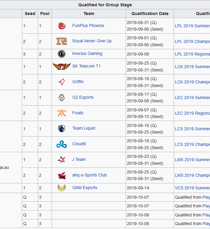Click the Griffin team logo

click(x=62, y=82)
